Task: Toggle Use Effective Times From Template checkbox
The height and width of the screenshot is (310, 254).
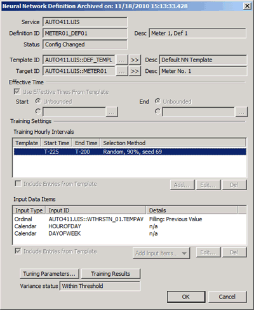Action: point(17,92)
